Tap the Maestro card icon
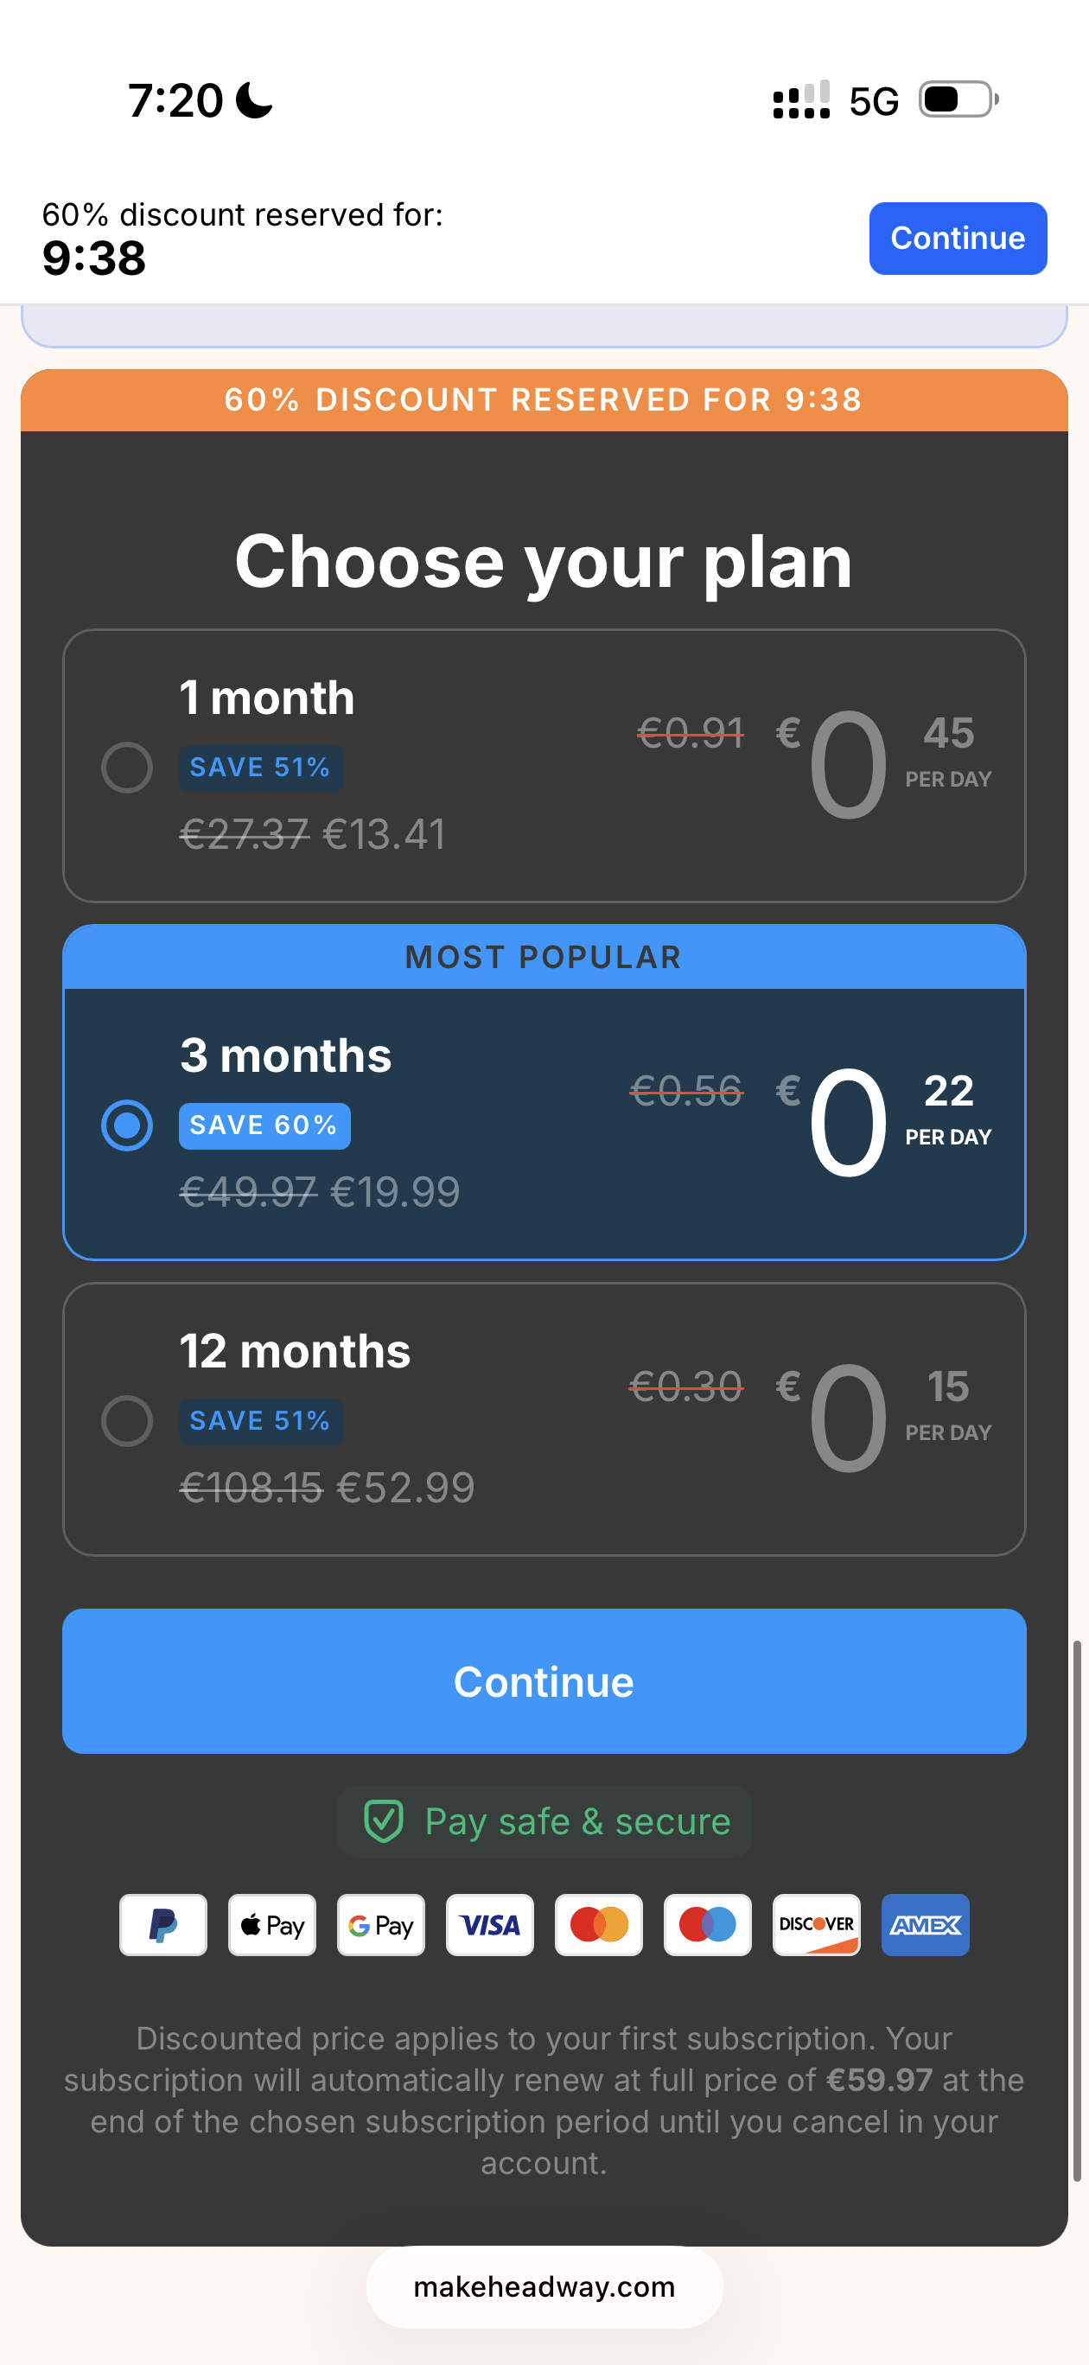Screen dimensions: 1089x2365 (708, 1924)
